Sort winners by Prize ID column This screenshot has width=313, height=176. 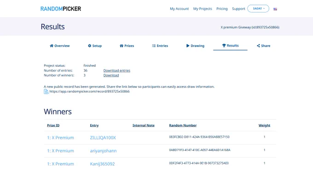tap(53, 125)
